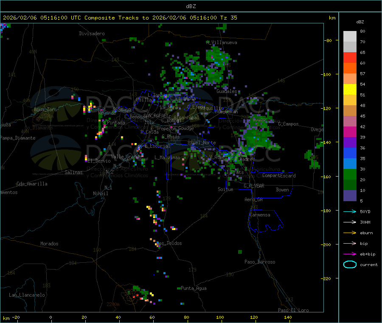Click the cyan 'current' ellipse legend icon

click(350, 264)
